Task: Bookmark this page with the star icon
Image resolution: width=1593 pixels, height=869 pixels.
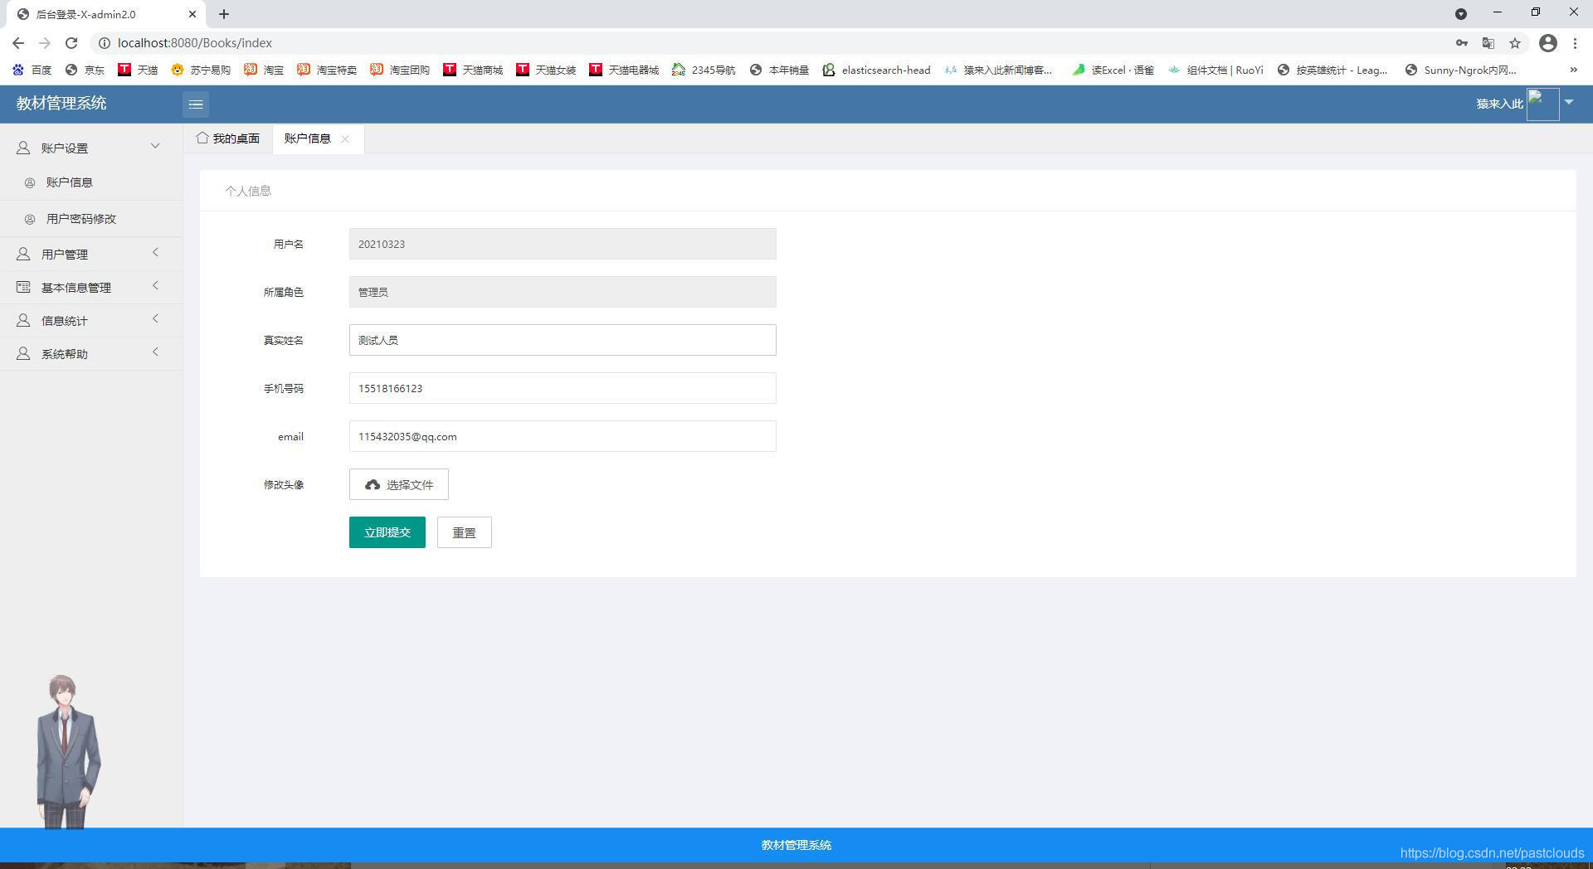Action: pyautogui.click(x=1515, y=43)
